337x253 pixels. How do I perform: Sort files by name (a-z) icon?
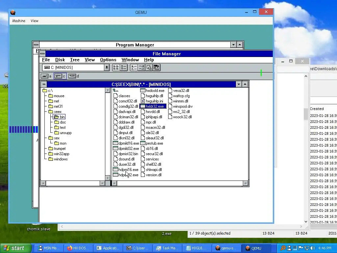134,68
